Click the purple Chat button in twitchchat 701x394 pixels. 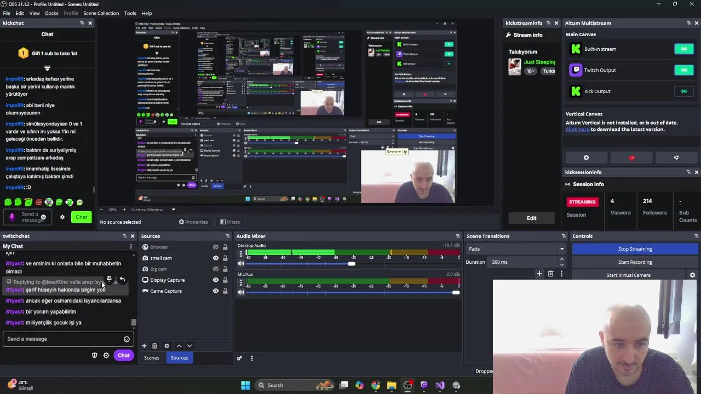point(124,356)
